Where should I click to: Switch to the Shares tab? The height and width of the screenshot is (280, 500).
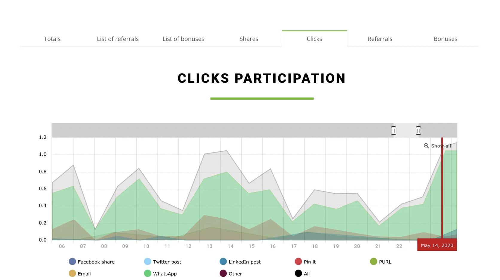click(x=249, y=39)
